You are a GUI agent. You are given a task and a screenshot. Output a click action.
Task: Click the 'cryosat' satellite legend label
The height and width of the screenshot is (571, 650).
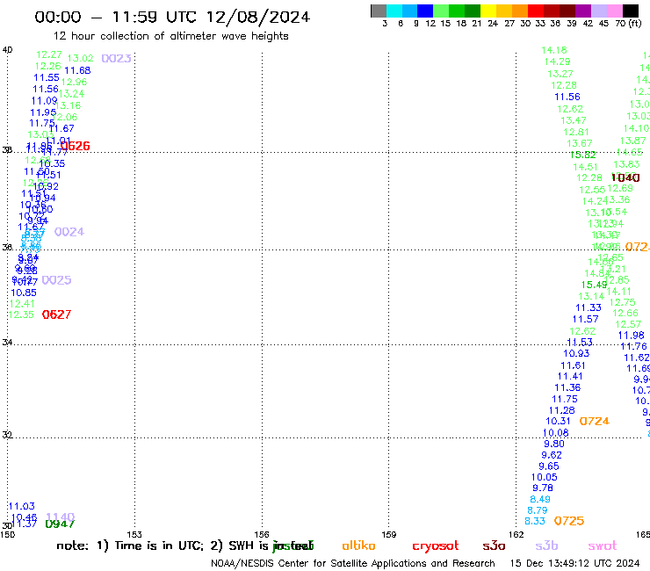(x=436, y=546)
